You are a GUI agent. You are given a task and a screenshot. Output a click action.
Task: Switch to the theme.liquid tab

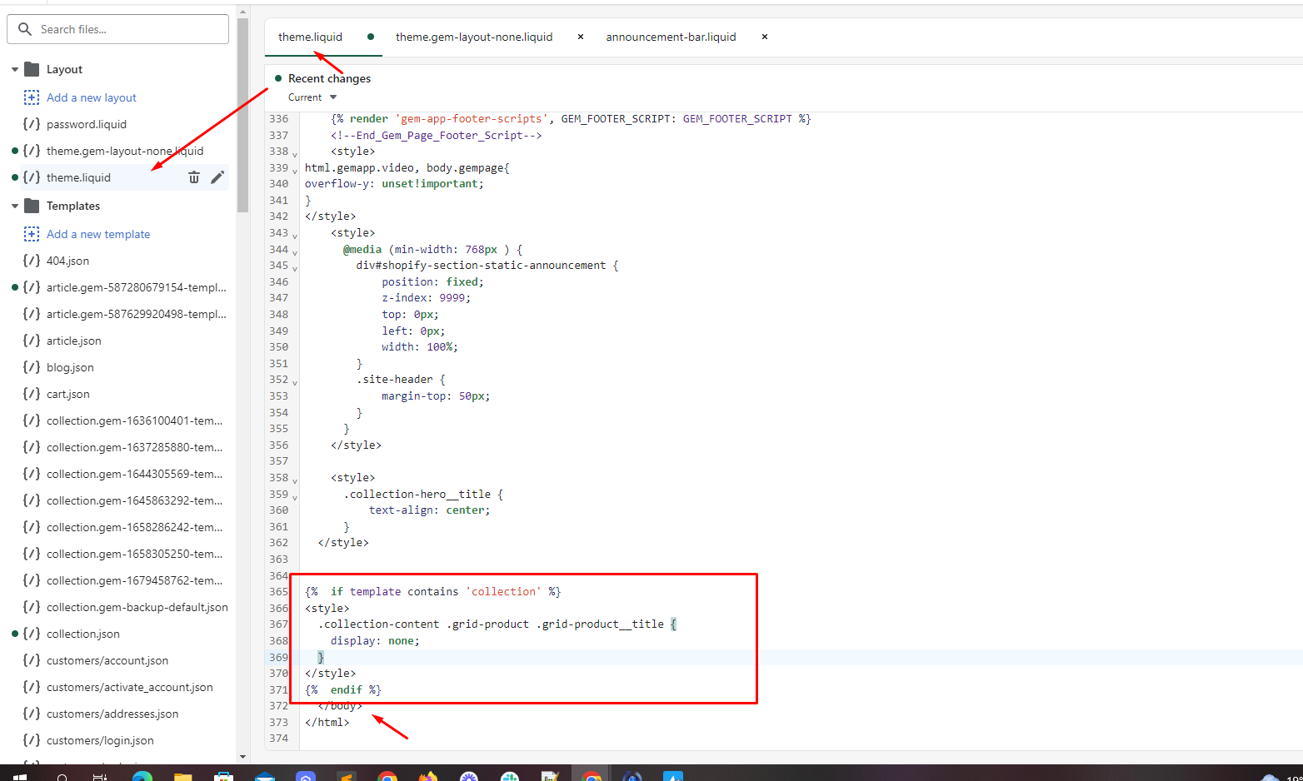tap(311, 37)
